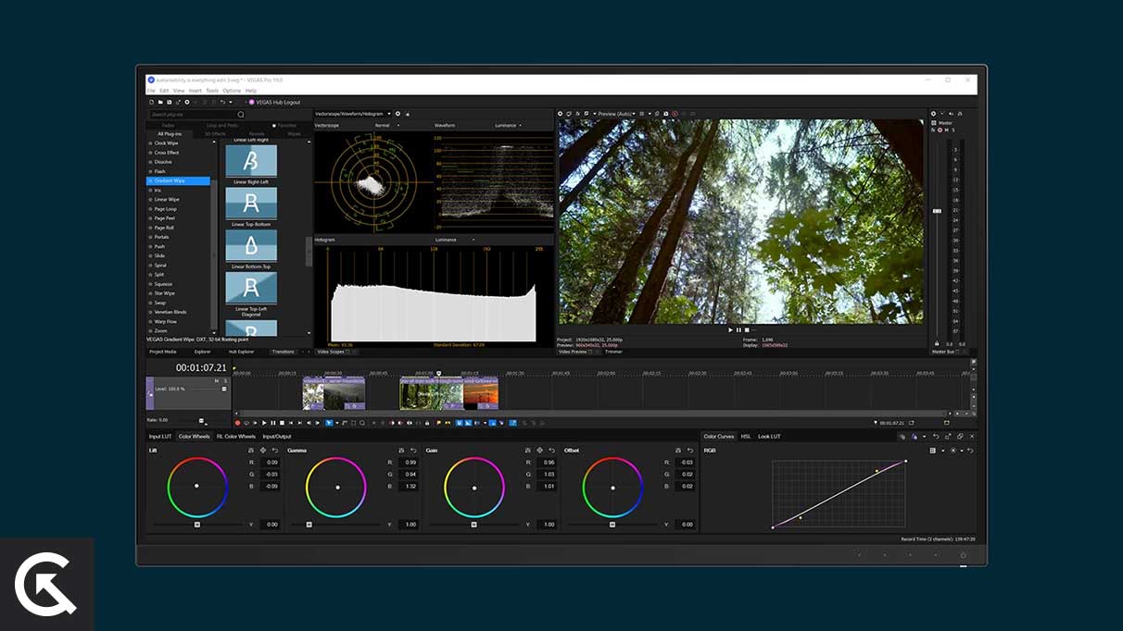
Task: Click the record button on timeline transport
Action: click(x=237, y=423)
